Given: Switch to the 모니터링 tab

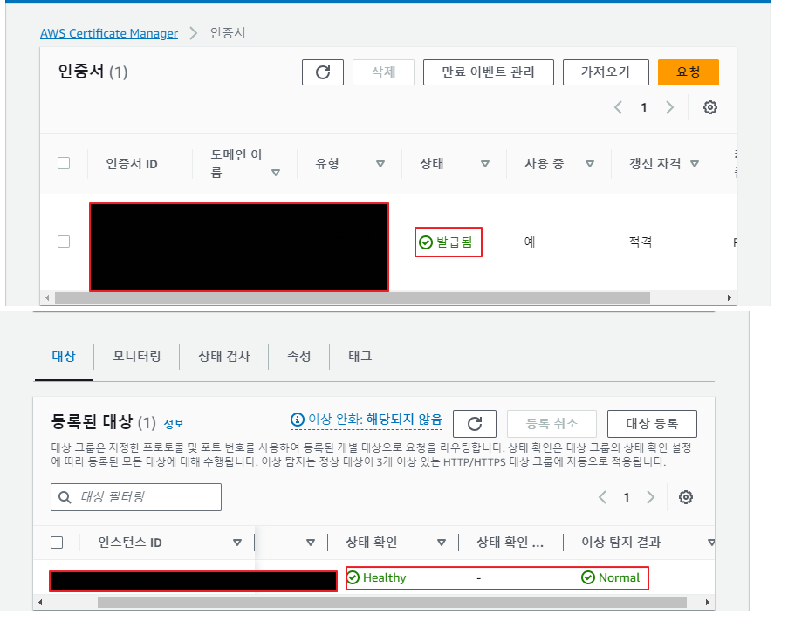Looking at the screenshot, I should click(137, 356).
